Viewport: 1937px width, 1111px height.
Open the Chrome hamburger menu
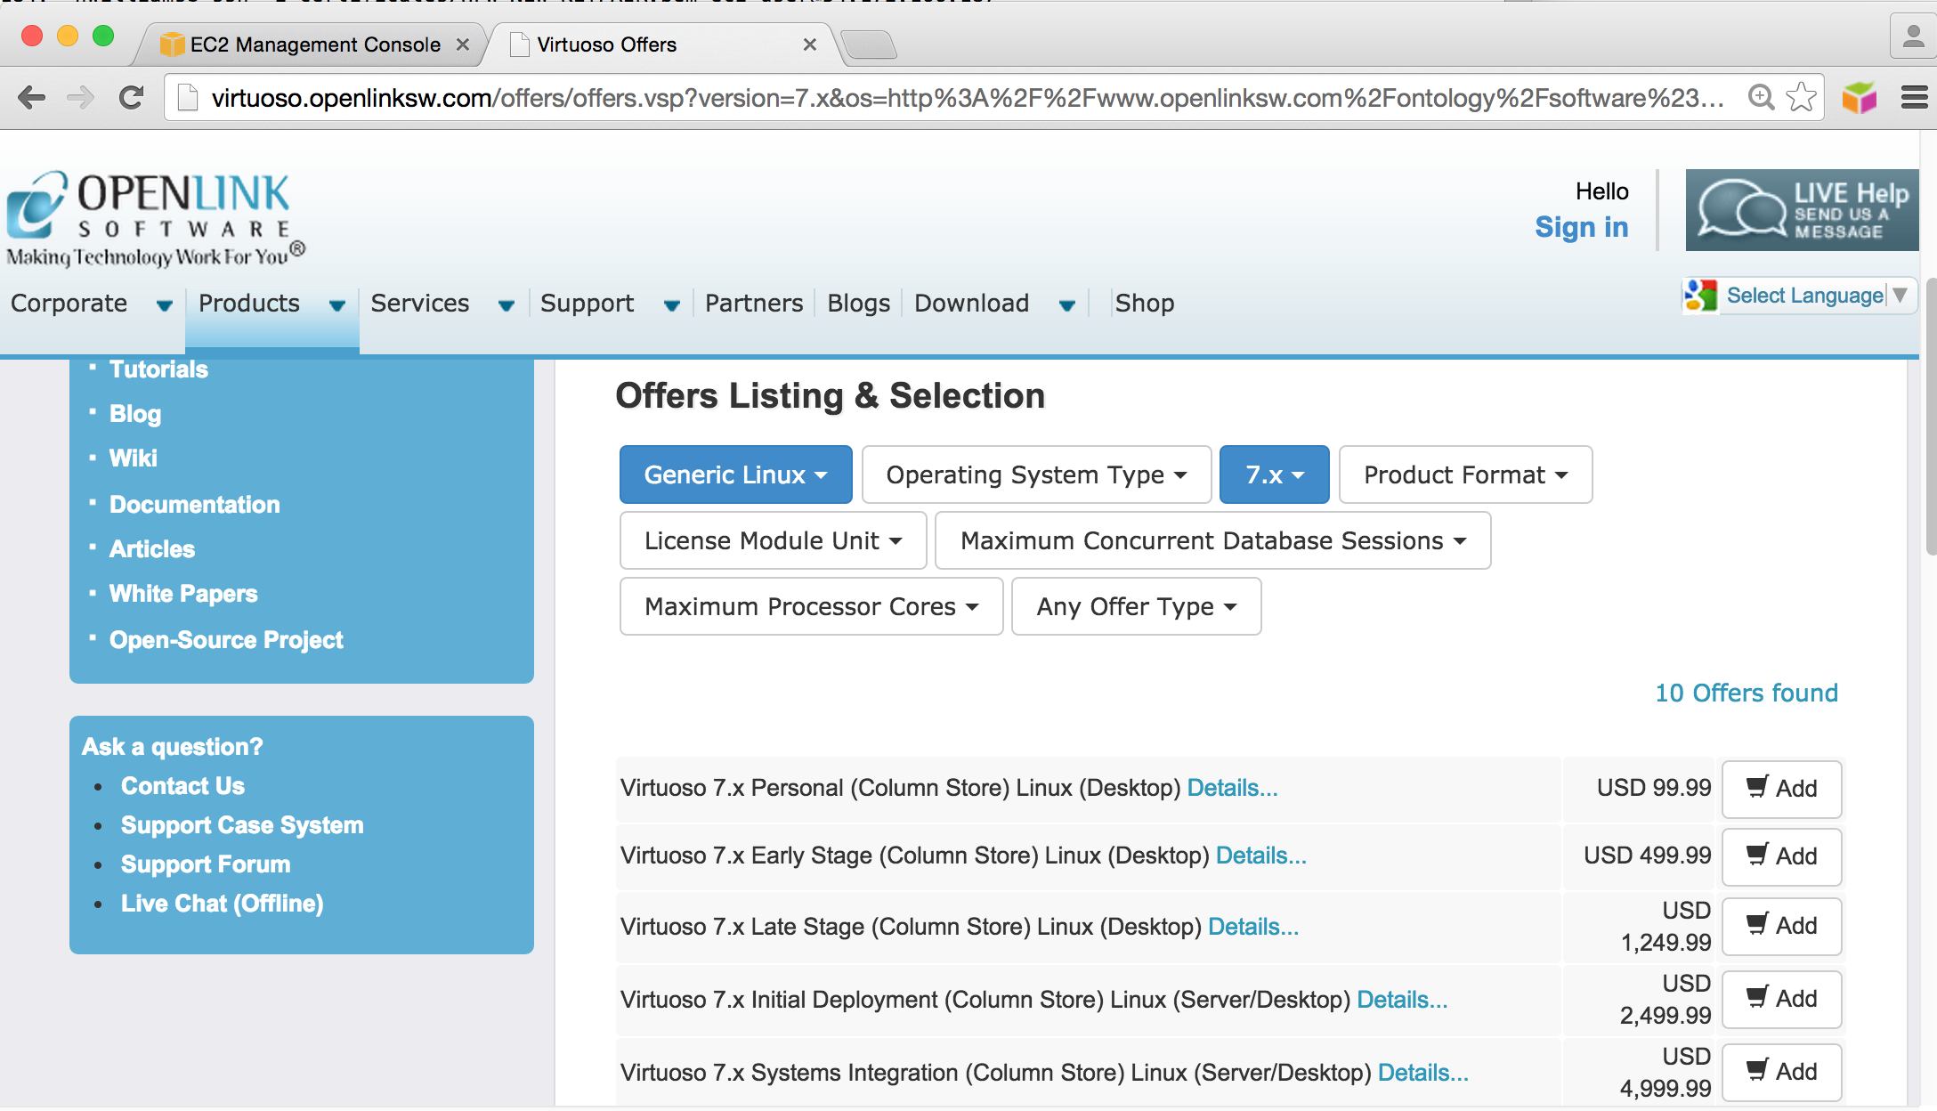tap(1914, 97)
